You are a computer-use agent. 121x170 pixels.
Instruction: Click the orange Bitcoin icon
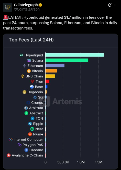29,71
